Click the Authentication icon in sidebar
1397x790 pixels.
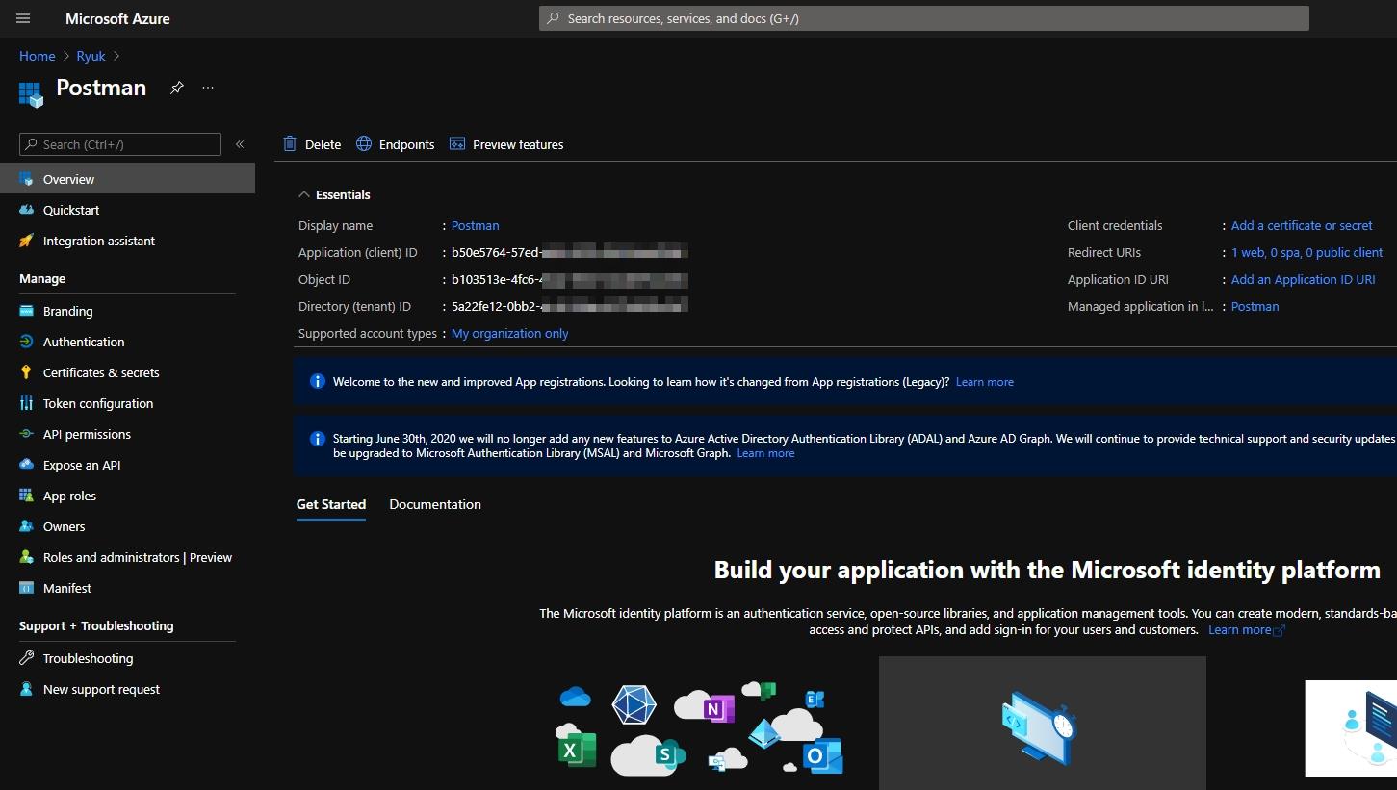26,342
